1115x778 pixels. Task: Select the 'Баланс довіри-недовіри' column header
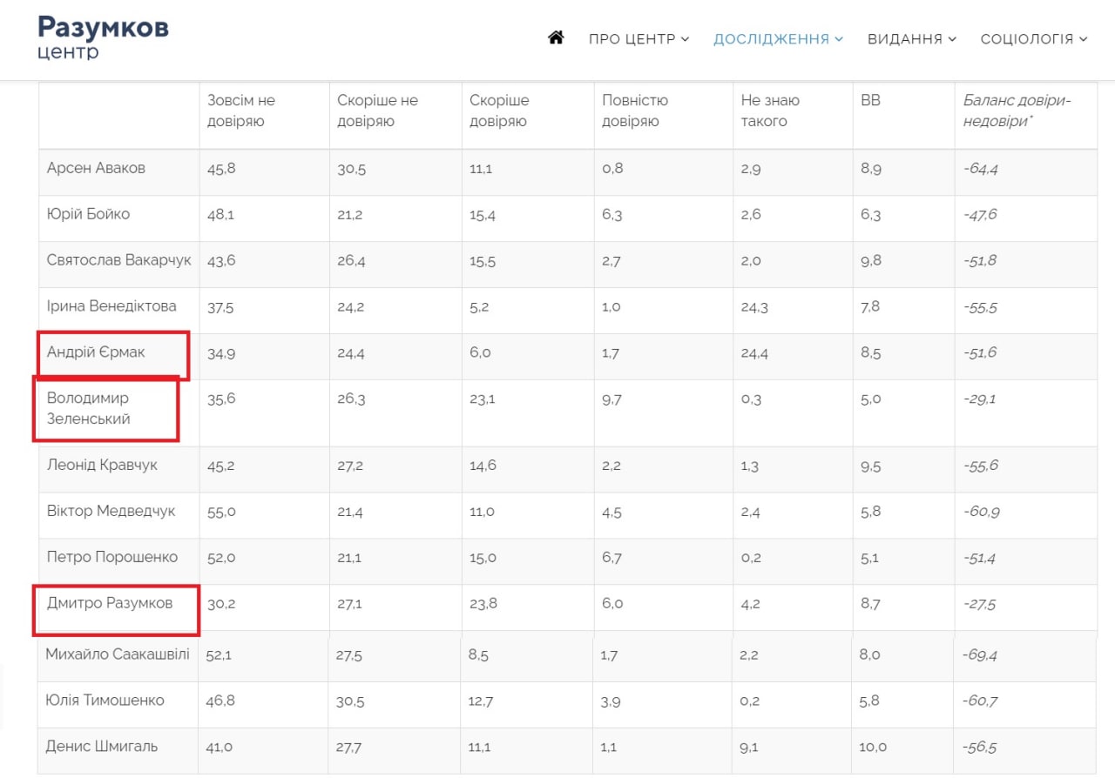tap(1017, 111)
